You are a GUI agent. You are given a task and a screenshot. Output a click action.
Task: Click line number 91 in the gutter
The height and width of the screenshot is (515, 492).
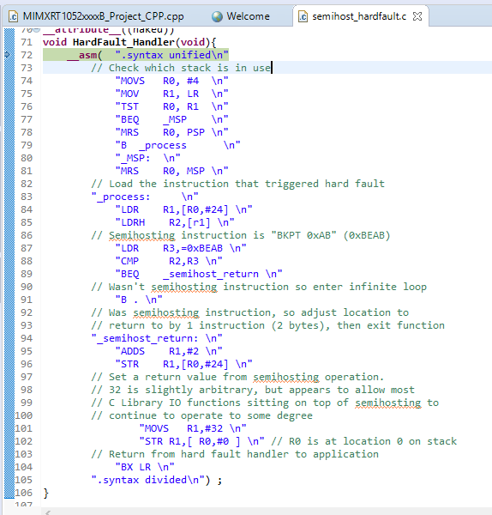[27, 300]
